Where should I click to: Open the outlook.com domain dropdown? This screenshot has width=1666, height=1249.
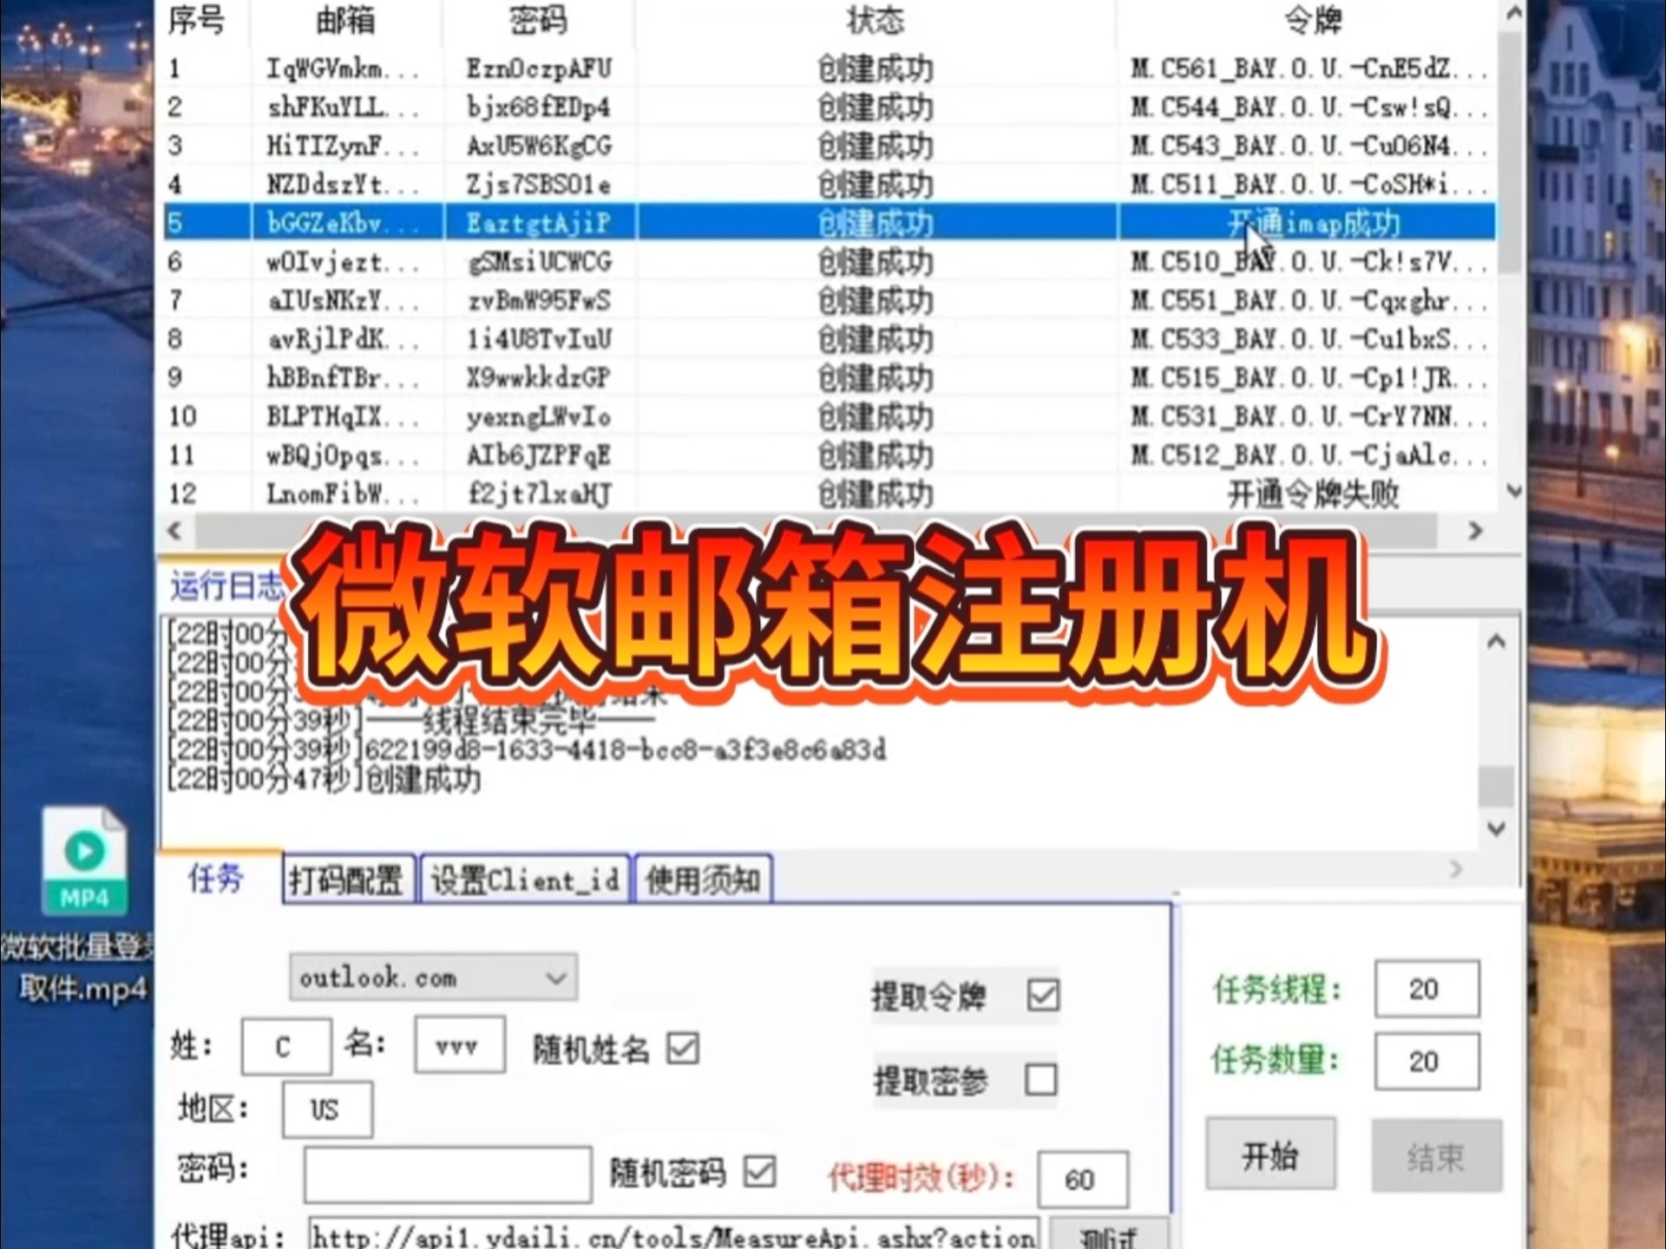pos(433,978)
